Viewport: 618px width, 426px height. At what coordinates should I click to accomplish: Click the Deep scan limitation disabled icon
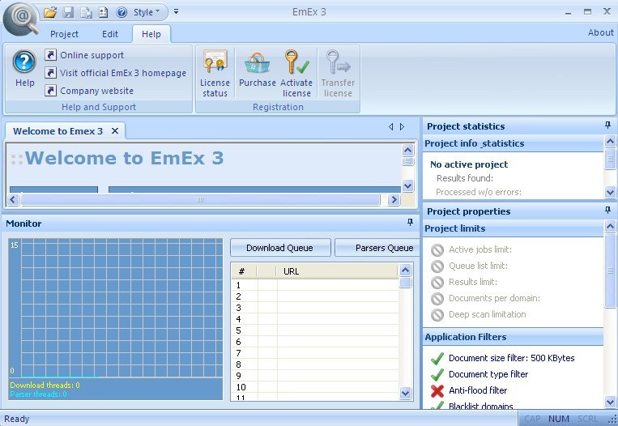click(437, 314)
